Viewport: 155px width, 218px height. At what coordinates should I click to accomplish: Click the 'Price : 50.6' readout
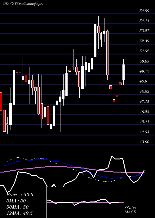click(20, 195)
